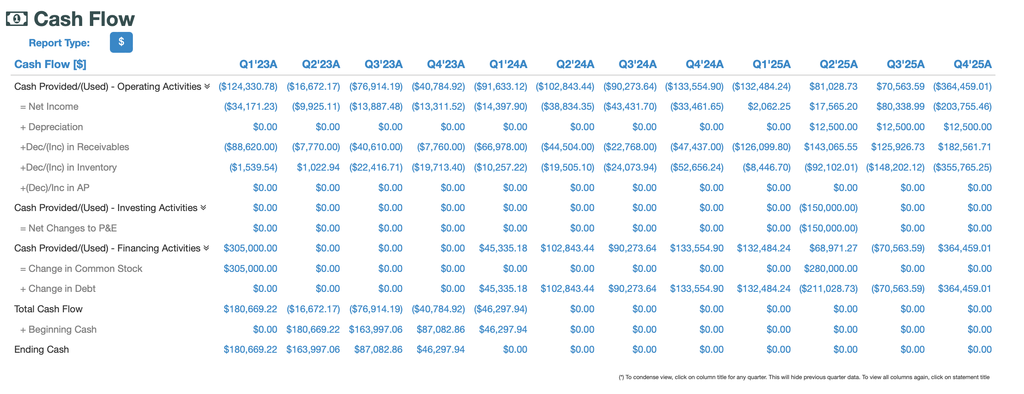Select the Net Income row label
Screen dimensions: 1024x394
click(49, 106)
